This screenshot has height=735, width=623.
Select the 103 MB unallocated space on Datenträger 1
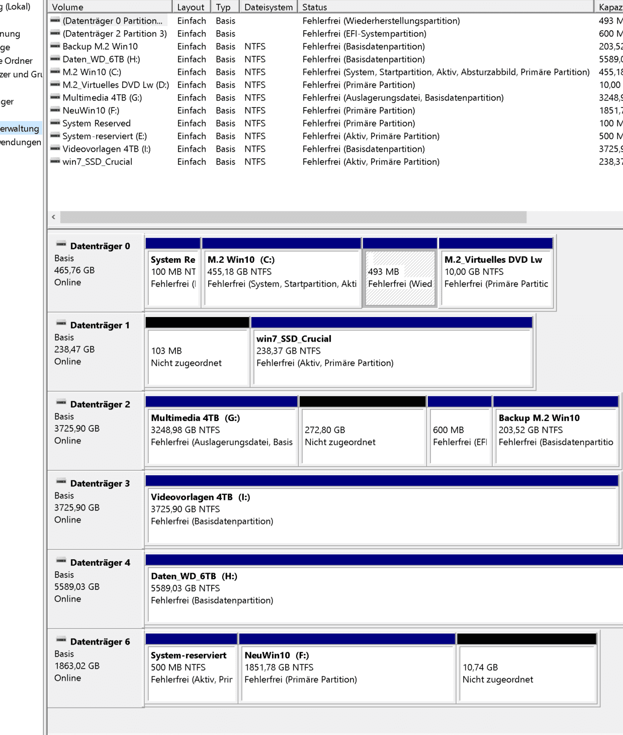(x=198, y=352)
